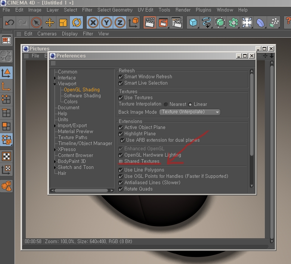The image size is (291, 264).
Task: Open the Software Shading preferences
Action: click(x=82, y=95)
